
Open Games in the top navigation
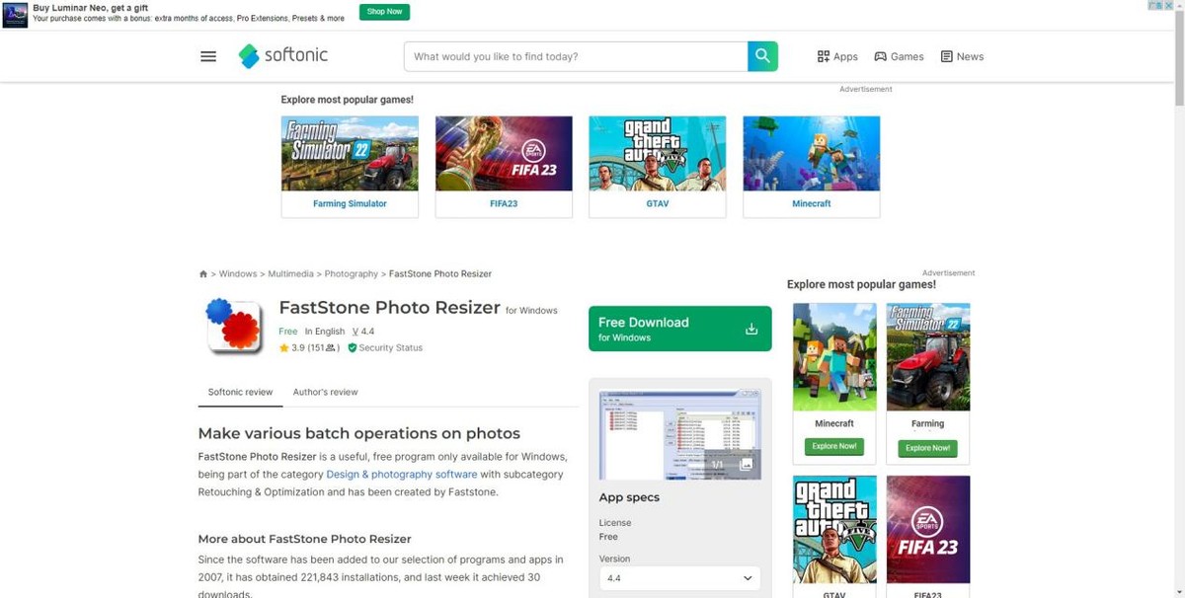click(x=899, y=56)
